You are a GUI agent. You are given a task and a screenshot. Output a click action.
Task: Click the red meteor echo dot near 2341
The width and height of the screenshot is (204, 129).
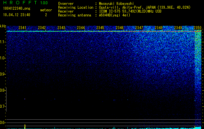click(x=25, y=99)
